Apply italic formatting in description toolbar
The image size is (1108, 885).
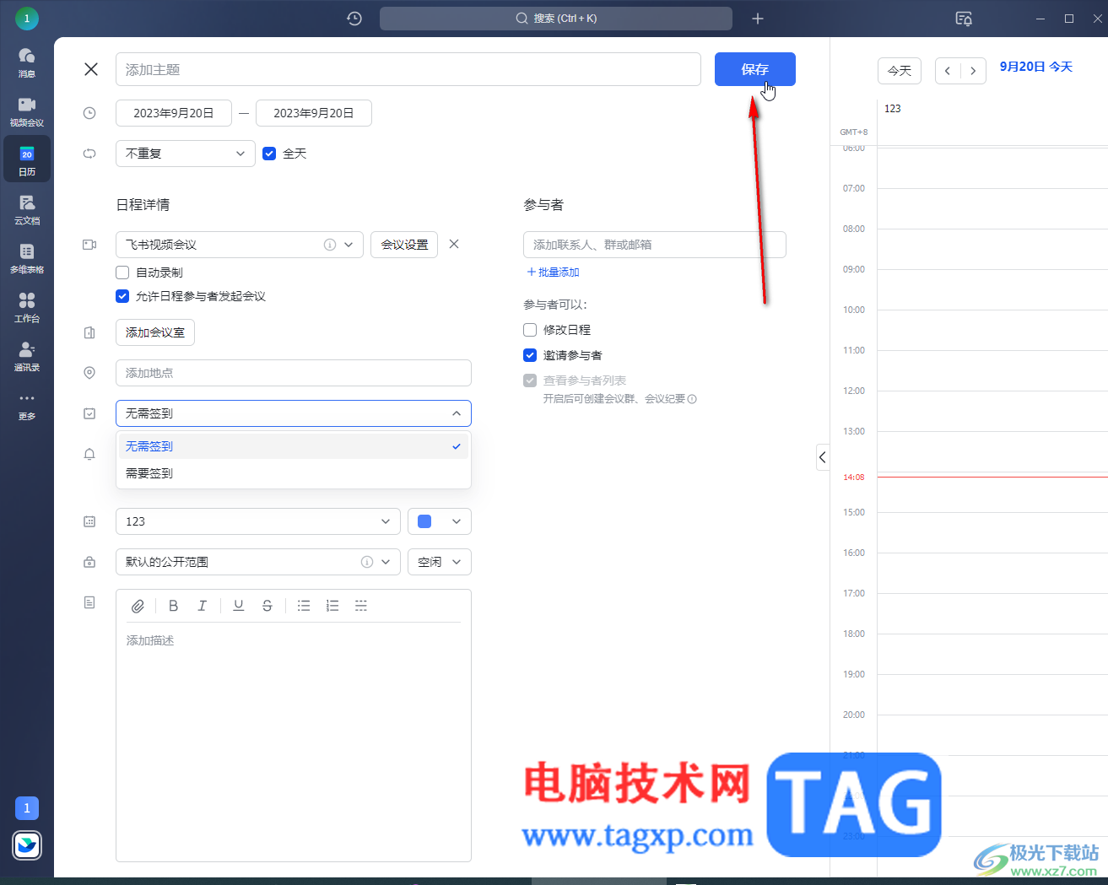[202, 606]
